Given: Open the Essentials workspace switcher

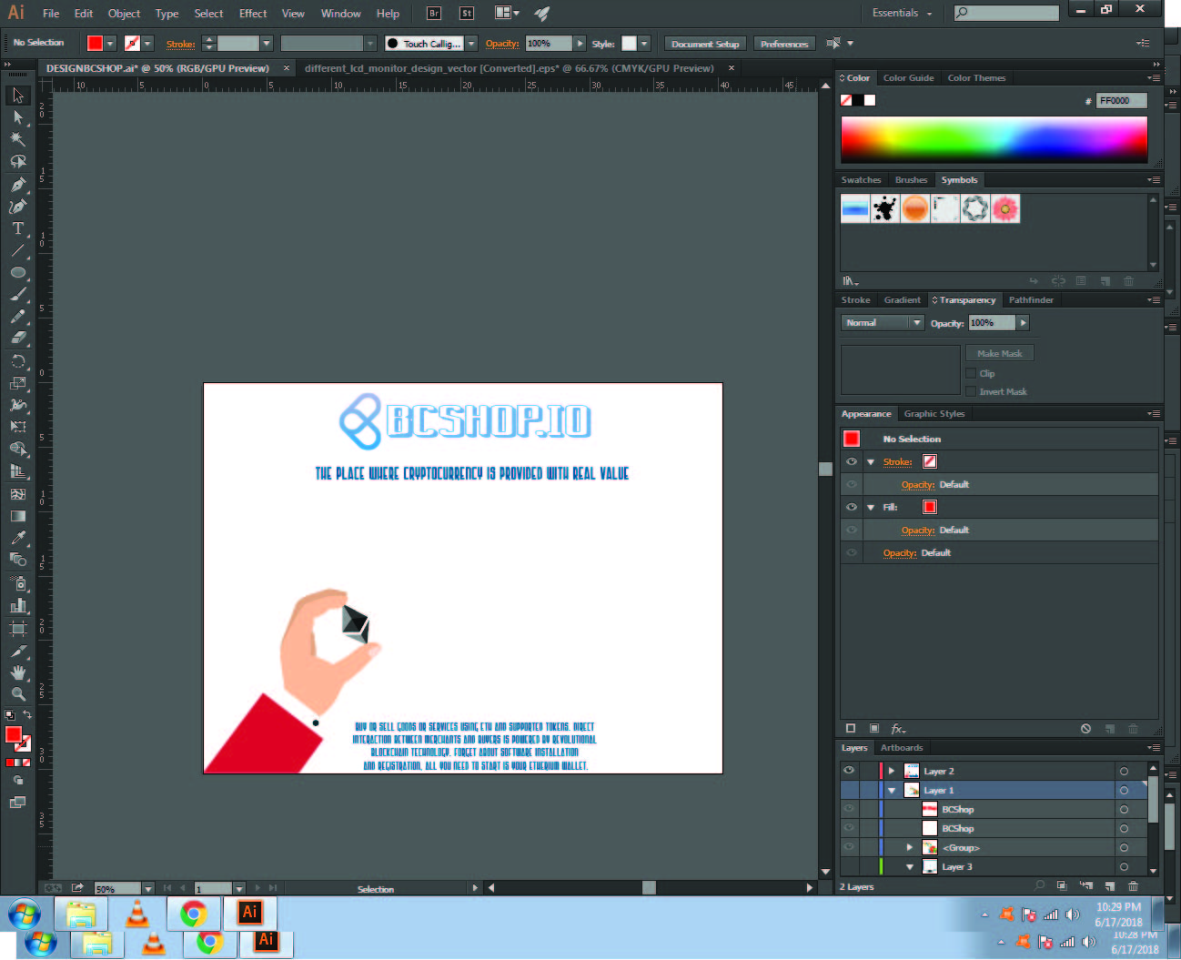Looking at the screenshot, I should click(x=903, y=14).
